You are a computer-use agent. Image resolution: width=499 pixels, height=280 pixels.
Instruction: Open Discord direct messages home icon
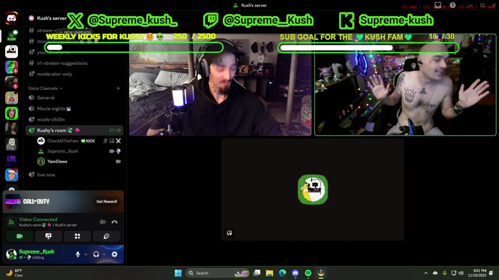11,18
